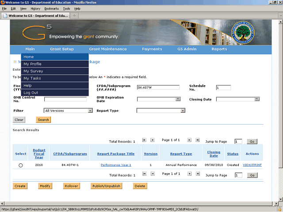Click the upper Go button

(x=252, y=141)
